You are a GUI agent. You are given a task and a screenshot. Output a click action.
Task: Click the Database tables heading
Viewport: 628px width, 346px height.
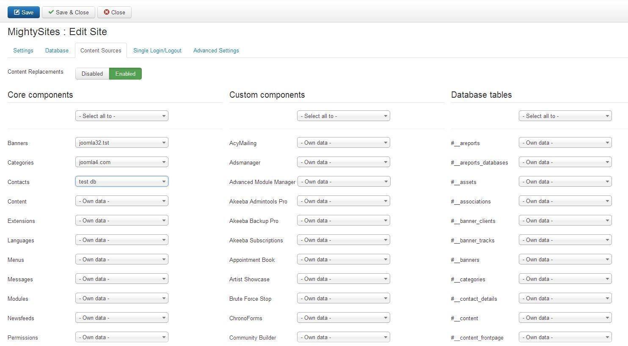coord(482,95)
